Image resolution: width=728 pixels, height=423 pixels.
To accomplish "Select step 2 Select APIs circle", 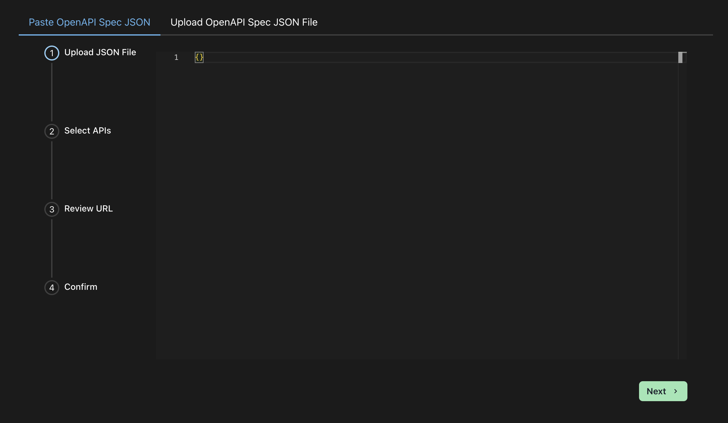I will click(x=52, y=131).
